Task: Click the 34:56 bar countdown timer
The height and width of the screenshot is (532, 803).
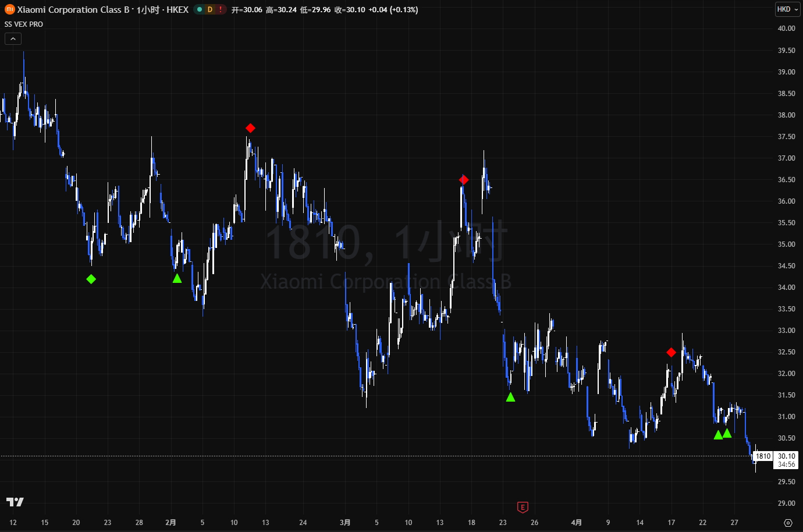Action: click(x=786, y=464)
